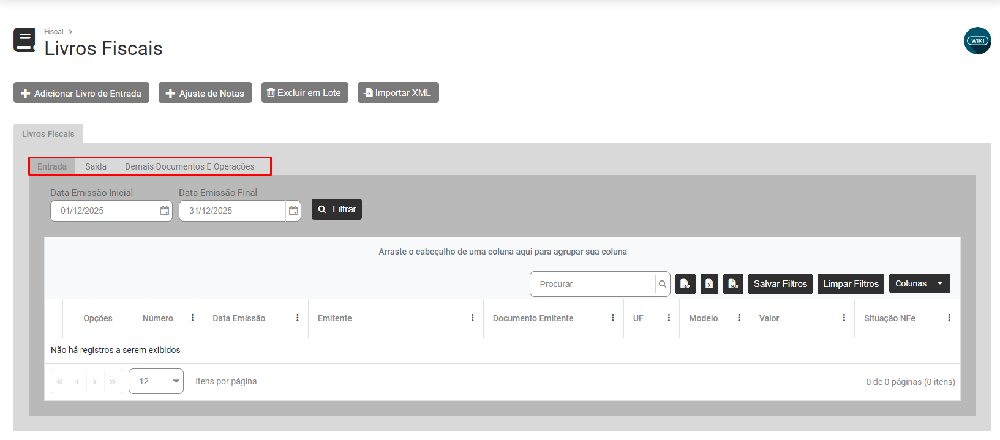Image resolution: width=1000 pixels, height=440 pixels.
Task: Open calendar for Data Emissão Final
Action: point(293,211)
